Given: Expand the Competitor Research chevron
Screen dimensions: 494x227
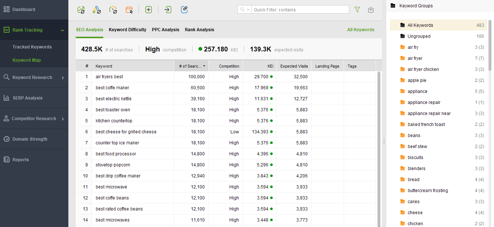Looking at the screenshot, I should pyautogui.click(x=63, y=119).
